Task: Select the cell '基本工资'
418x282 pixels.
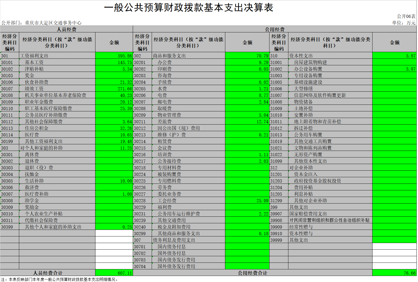Action: (x=57, y=62)
